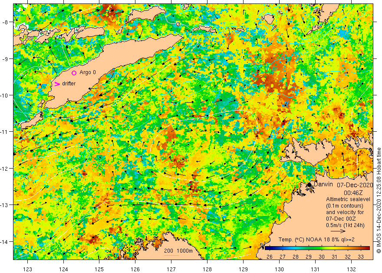This screenshot has height=273, width=382.
Task: Click the 'and velocity for' legend text
Action: point(345,212)
